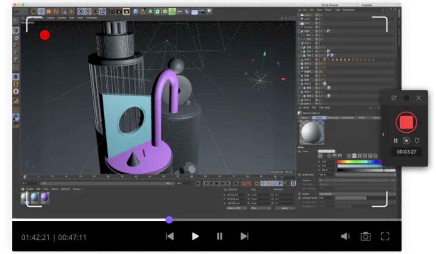Click the record keyframe button in timeline
This screenshot has height=254, width=436.
coord(244,183)
